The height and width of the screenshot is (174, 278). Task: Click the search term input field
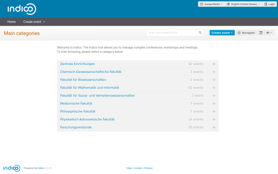173,32
